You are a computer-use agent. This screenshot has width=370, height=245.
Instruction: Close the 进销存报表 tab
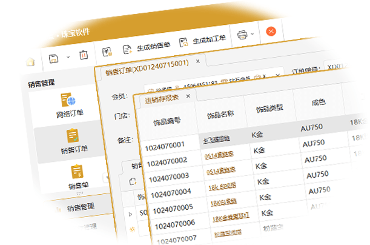coord(188,96)
